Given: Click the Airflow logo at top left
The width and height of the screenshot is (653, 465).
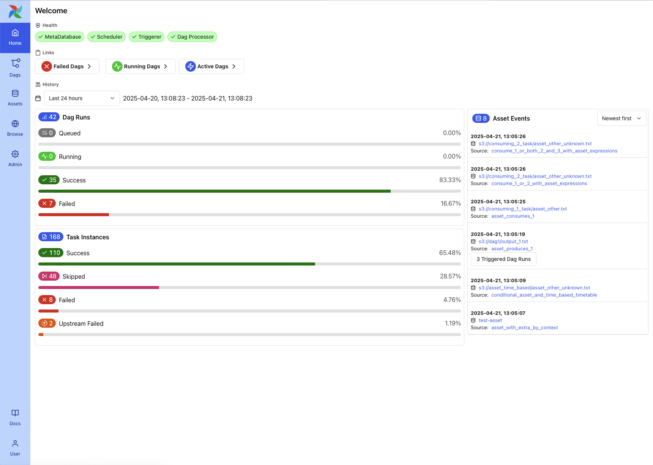Looking at the screenshot, I should pos(15,11).
